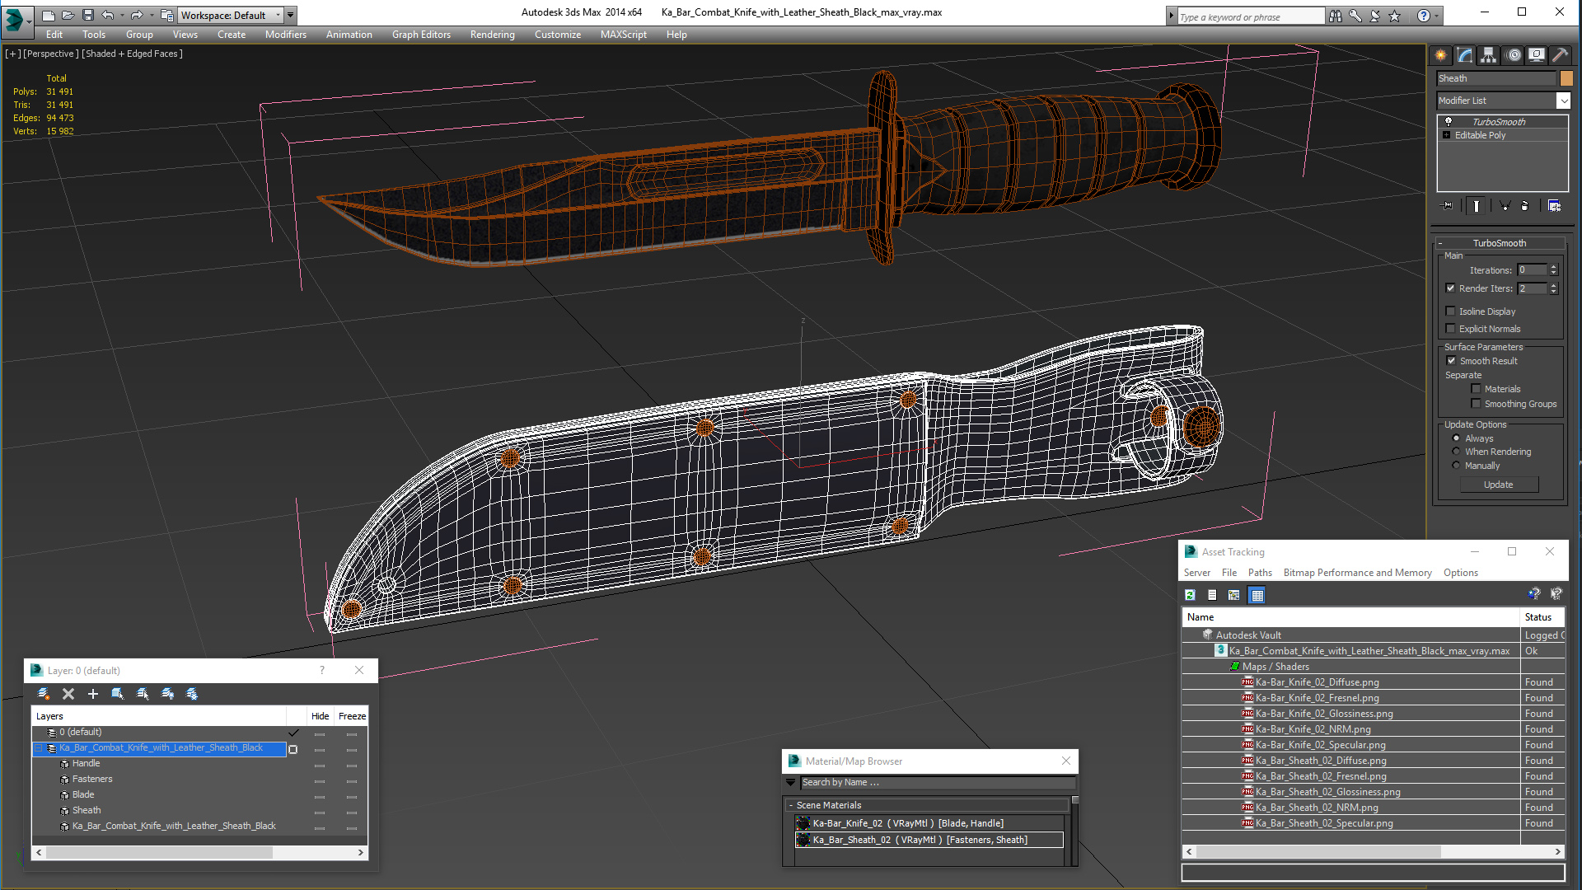Open Configure Modifier Sets icon
This screenshot has width=1582, height=890.
pos(1555,206)
